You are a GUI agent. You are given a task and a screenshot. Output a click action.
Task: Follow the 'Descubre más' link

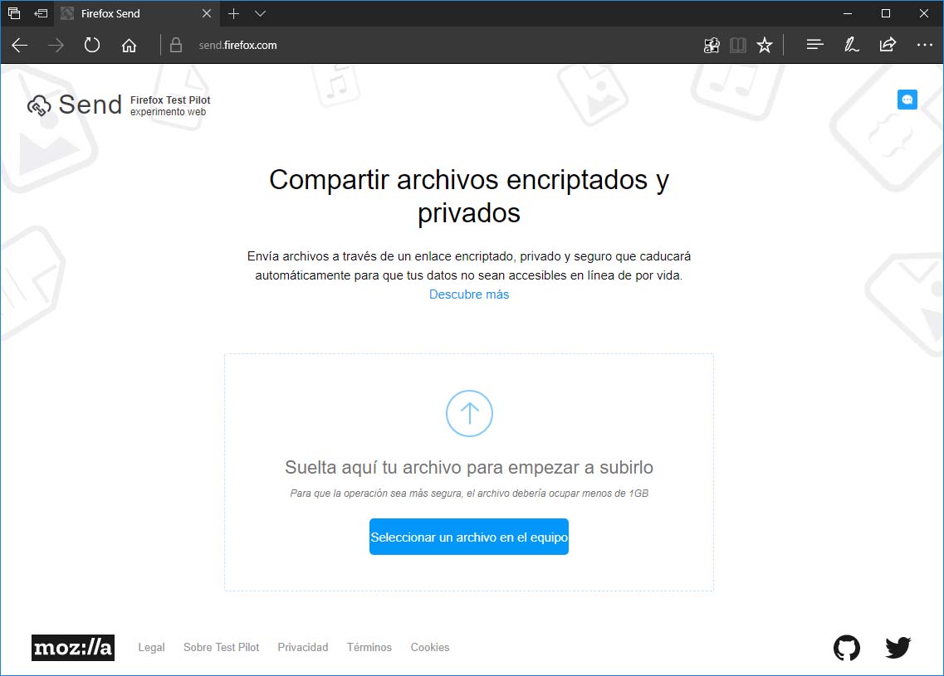[469, 294]
